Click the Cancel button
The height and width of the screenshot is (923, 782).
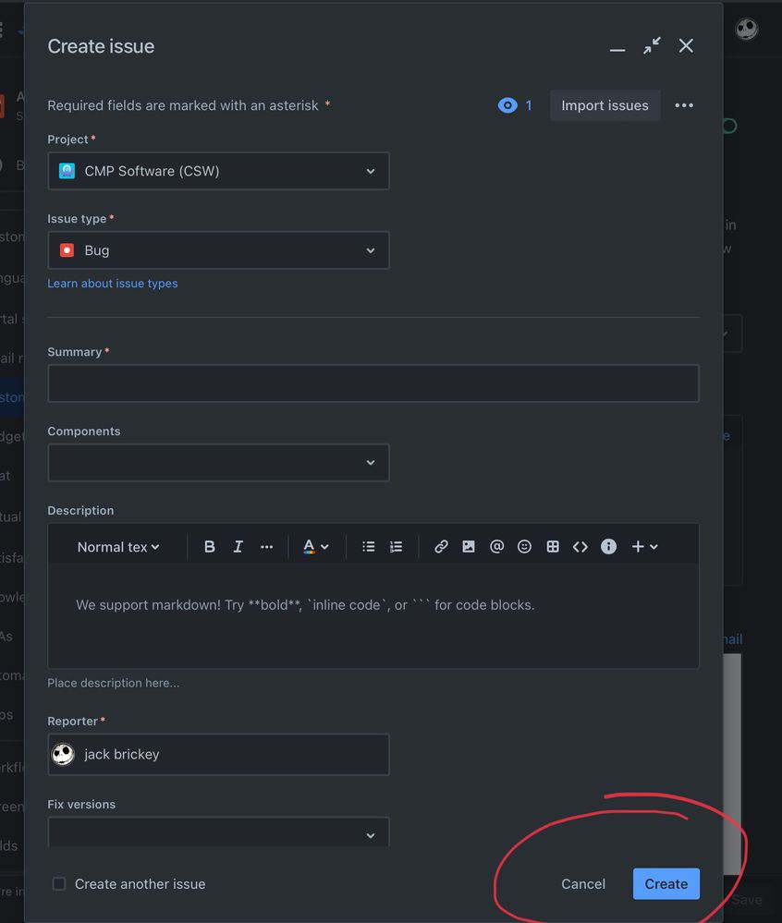(x=583, y=883)
